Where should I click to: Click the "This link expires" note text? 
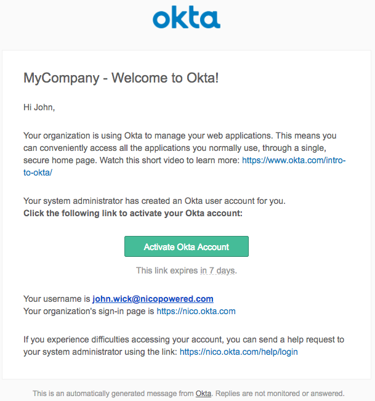coord(167,270)
